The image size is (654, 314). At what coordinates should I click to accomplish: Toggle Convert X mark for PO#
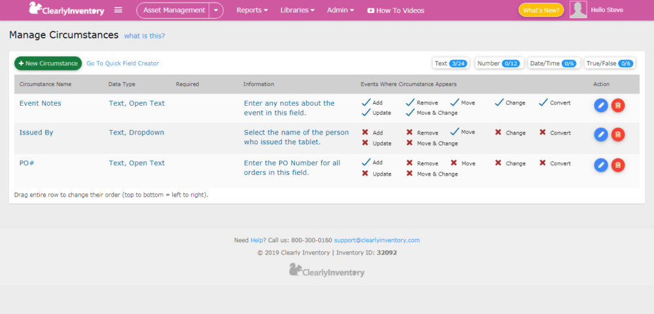[543, 163]
